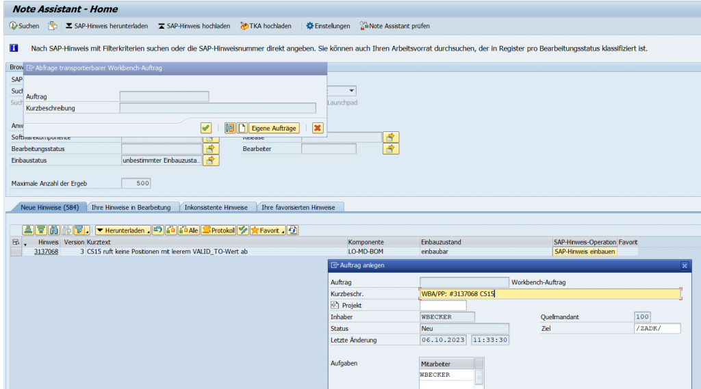Click the multiple selection button beside Einbaustatus
Viewport: 701px width, 389px height.
[x=212, y=161]
